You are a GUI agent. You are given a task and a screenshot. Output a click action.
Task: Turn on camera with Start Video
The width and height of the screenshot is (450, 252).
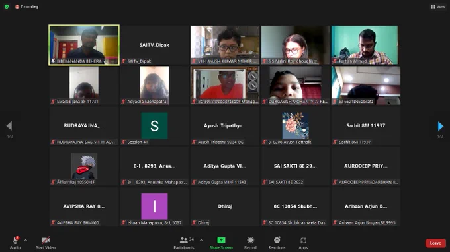coord(46,243)
